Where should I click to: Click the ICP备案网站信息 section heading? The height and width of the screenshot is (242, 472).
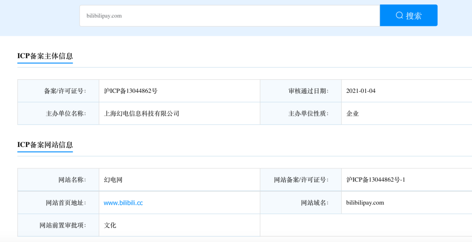pyautogui.click(x=45, y=145)
